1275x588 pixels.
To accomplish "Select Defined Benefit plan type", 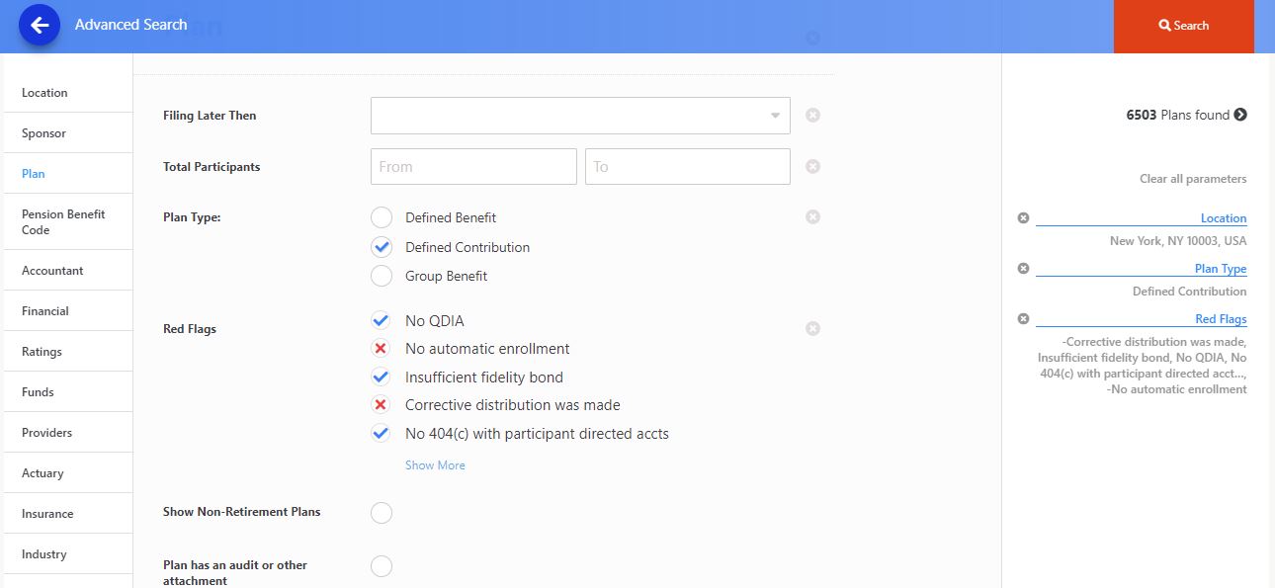I will [x=382, y=217].
